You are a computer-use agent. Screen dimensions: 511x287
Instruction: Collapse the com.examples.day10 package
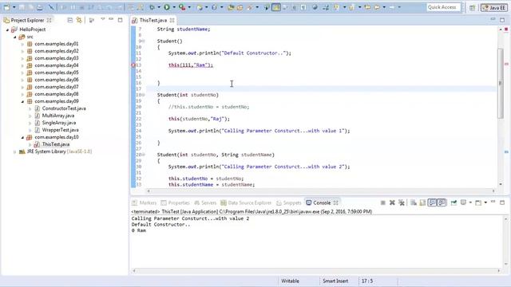coord(22,137)
